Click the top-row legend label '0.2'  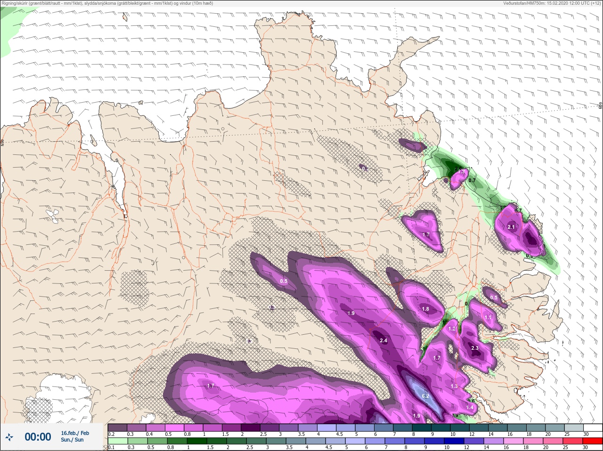click(x=111, y=434)
